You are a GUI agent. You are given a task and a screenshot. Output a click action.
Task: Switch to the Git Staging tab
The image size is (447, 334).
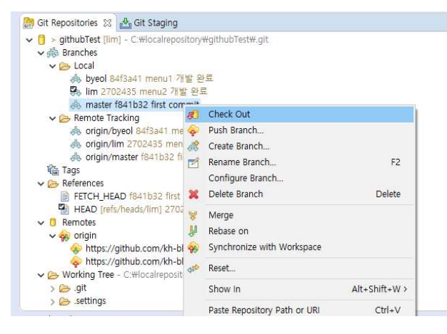point(149,23)
